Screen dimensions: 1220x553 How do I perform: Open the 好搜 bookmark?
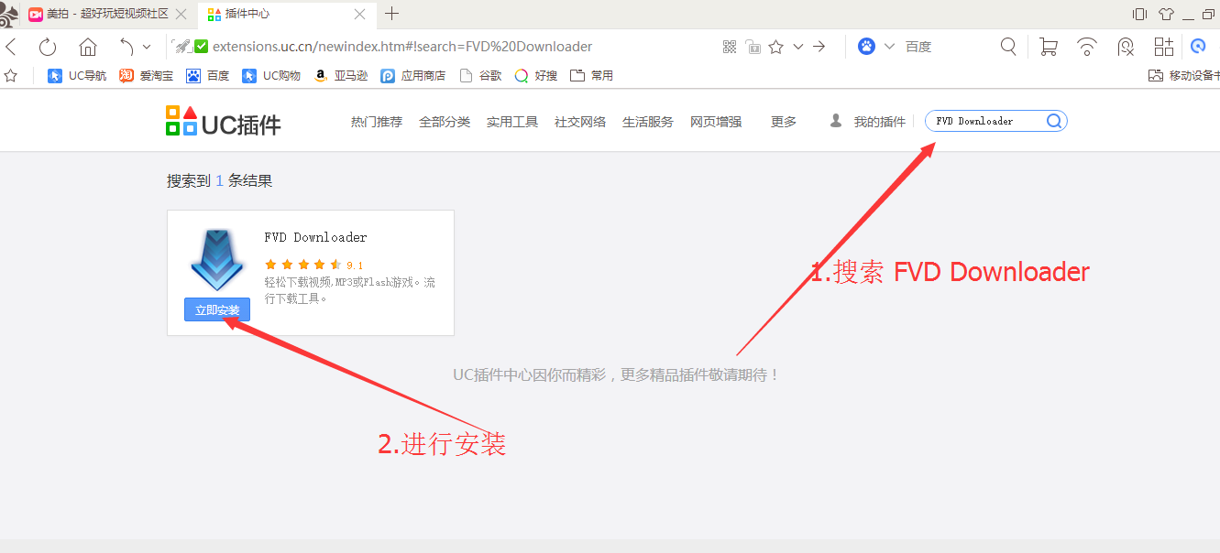pyautogui.click(x=536, y=76)
